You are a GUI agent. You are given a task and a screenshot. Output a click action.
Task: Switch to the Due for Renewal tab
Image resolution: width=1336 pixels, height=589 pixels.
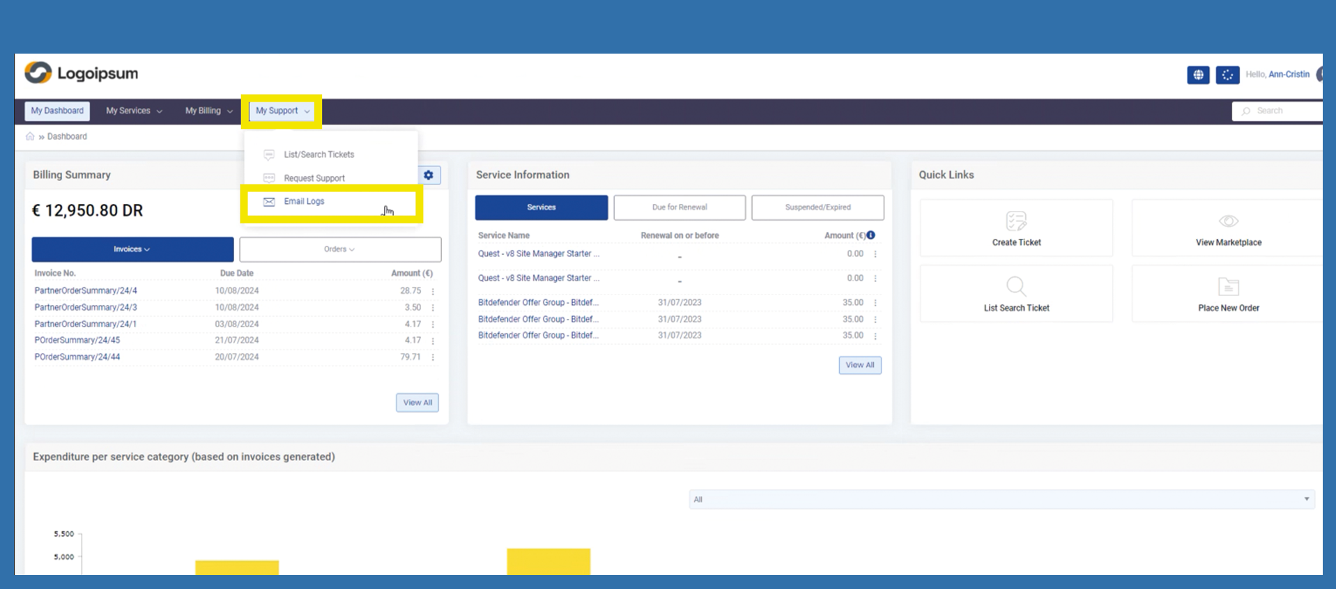pyautogui.click(x=679, y=207)
